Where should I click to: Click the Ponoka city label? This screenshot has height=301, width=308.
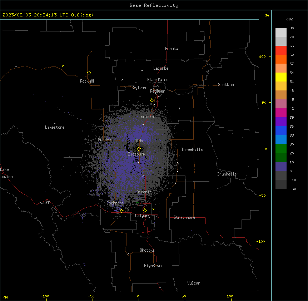tap(172, 49)
